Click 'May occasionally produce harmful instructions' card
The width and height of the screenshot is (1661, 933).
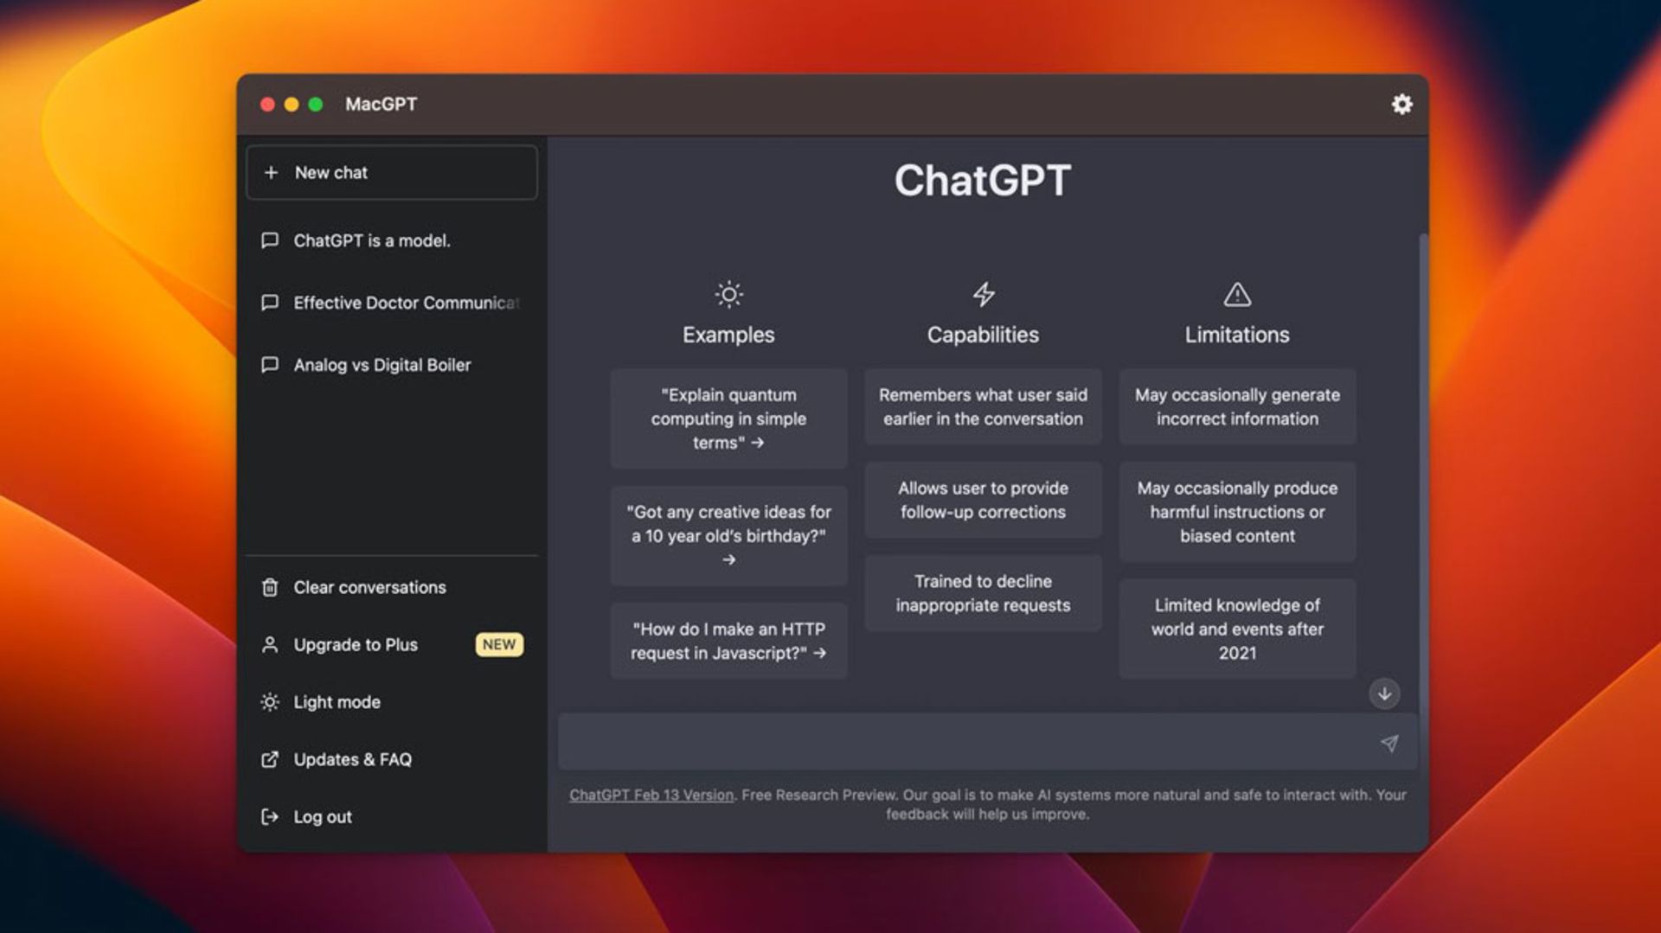[x=1237, y=512]
